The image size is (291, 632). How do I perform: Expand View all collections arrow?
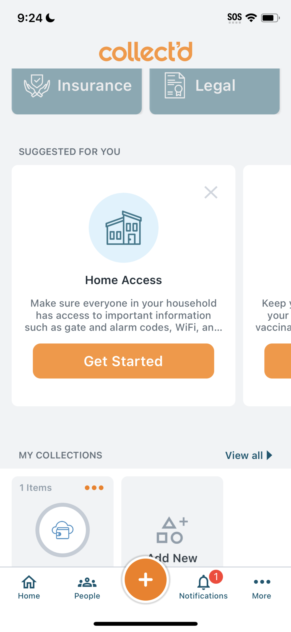pyautogui.click(x=269, y=455)
